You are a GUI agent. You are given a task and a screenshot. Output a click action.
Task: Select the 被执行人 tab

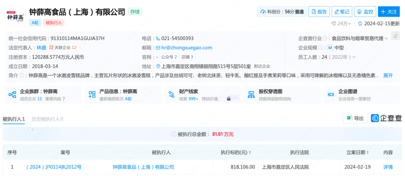tap(13, 119)
